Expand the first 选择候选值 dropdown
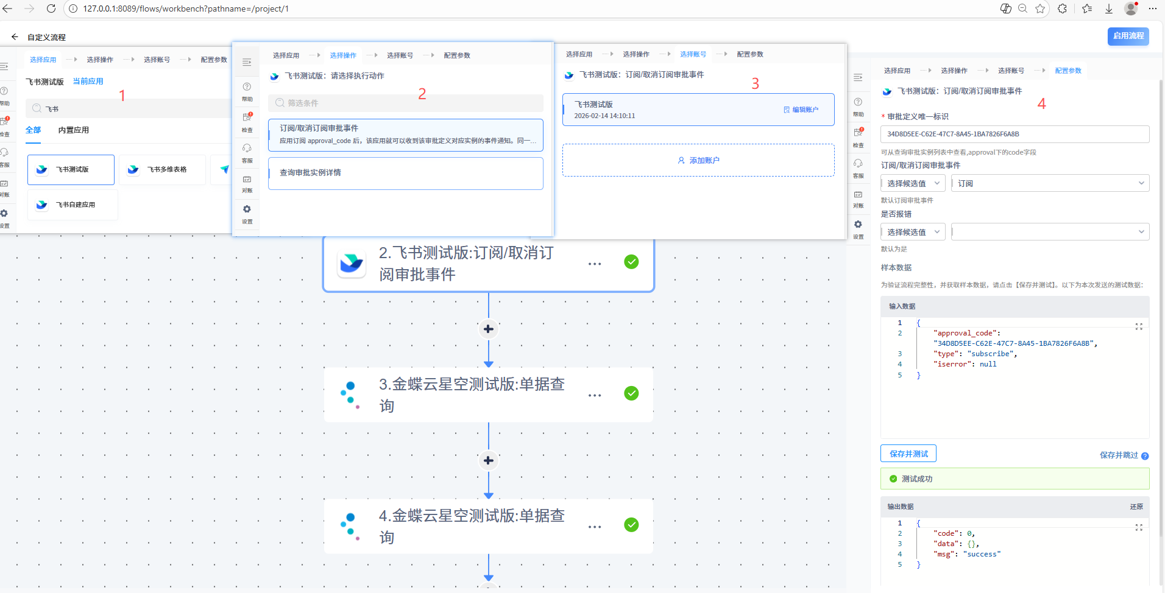The height and width of the screenshot is (593, 1165). coord(913,183)
